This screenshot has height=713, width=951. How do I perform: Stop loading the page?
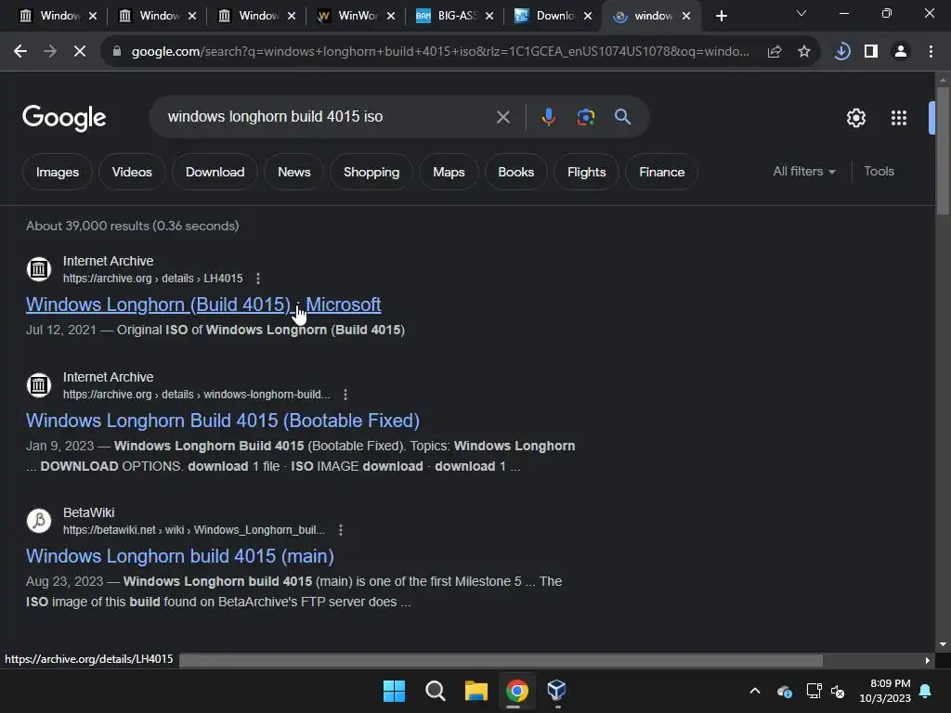[x=80, y=52]
